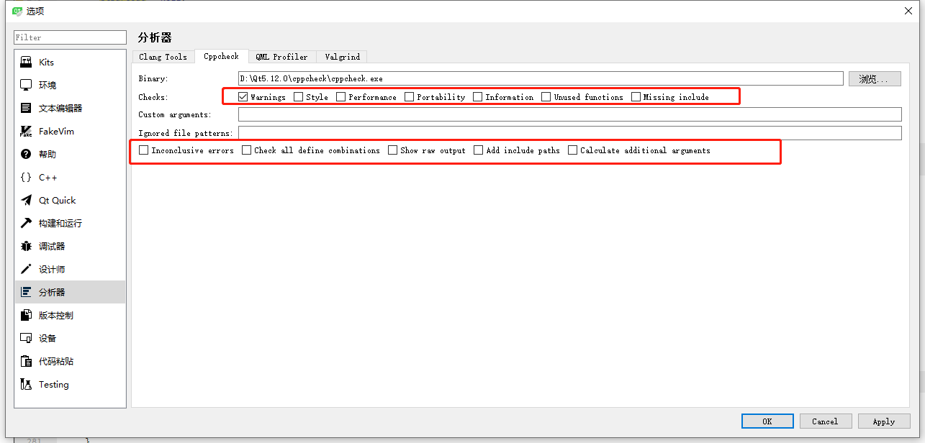Viewport: 925px width, 443px height.
Task: Uncheck the Warnings checkbox
Action: tap(243, 96)
